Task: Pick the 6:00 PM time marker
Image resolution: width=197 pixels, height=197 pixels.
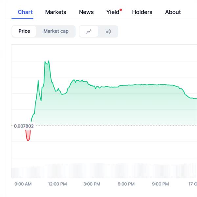Action: [126, 184]
